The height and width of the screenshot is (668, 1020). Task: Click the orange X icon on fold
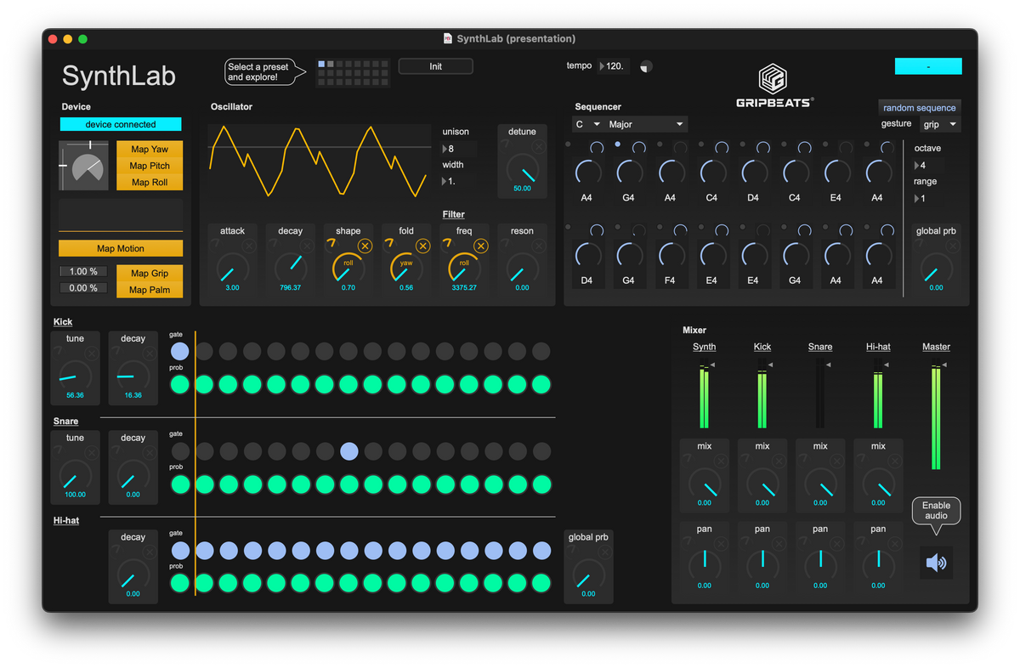coord(422,246)
